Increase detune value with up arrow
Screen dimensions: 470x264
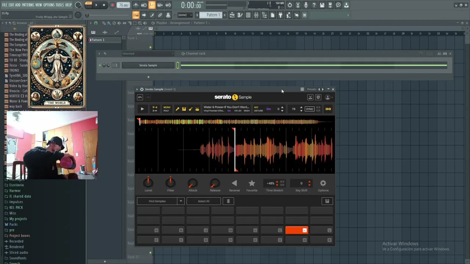[282, 107]
